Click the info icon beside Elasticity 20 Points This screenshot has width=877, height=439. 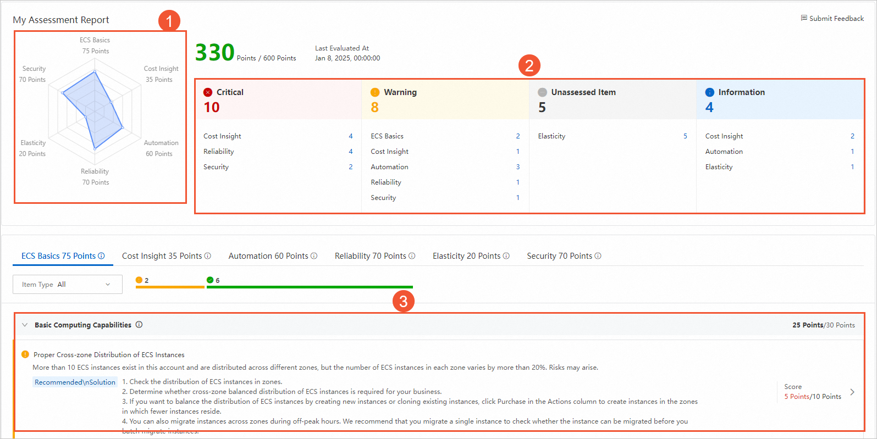tap(506, 256)
